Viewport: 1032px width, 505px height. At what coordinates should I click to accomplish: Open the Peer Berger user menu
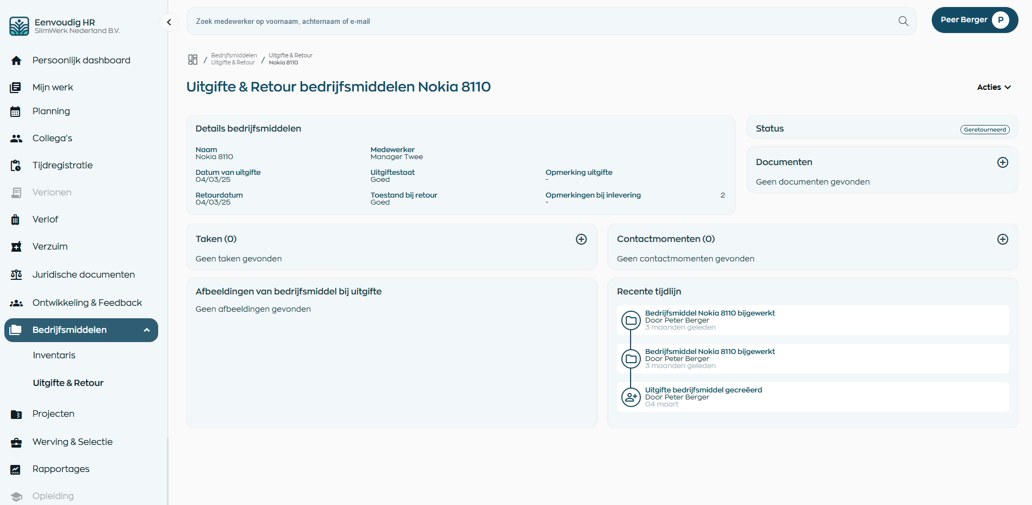pos(974,20)
